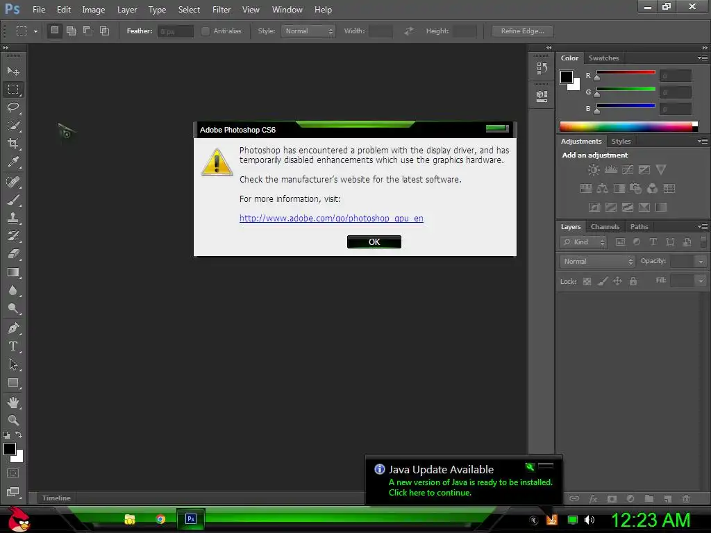
Task: Choose New selection mode in options bar
Action: (54, 31)
